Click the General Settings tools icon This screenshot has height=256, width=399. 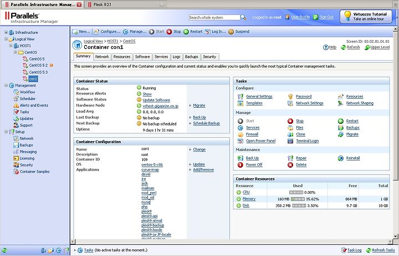(240, 97)
